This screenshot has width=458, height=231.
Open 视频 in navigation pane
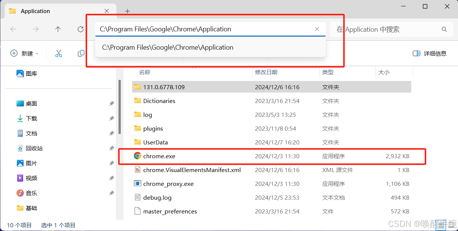(27, 178)
